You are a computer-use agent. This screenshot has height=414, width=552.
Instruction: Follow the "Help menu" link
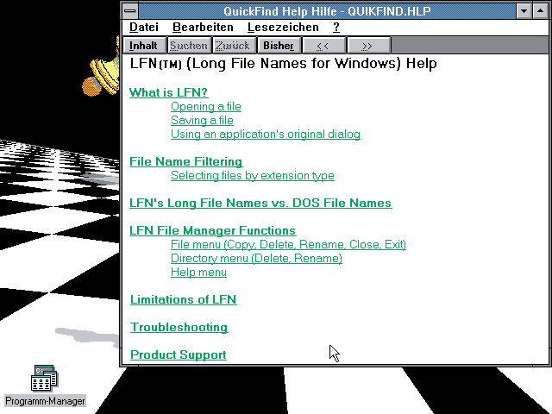(x=198, y=272)
